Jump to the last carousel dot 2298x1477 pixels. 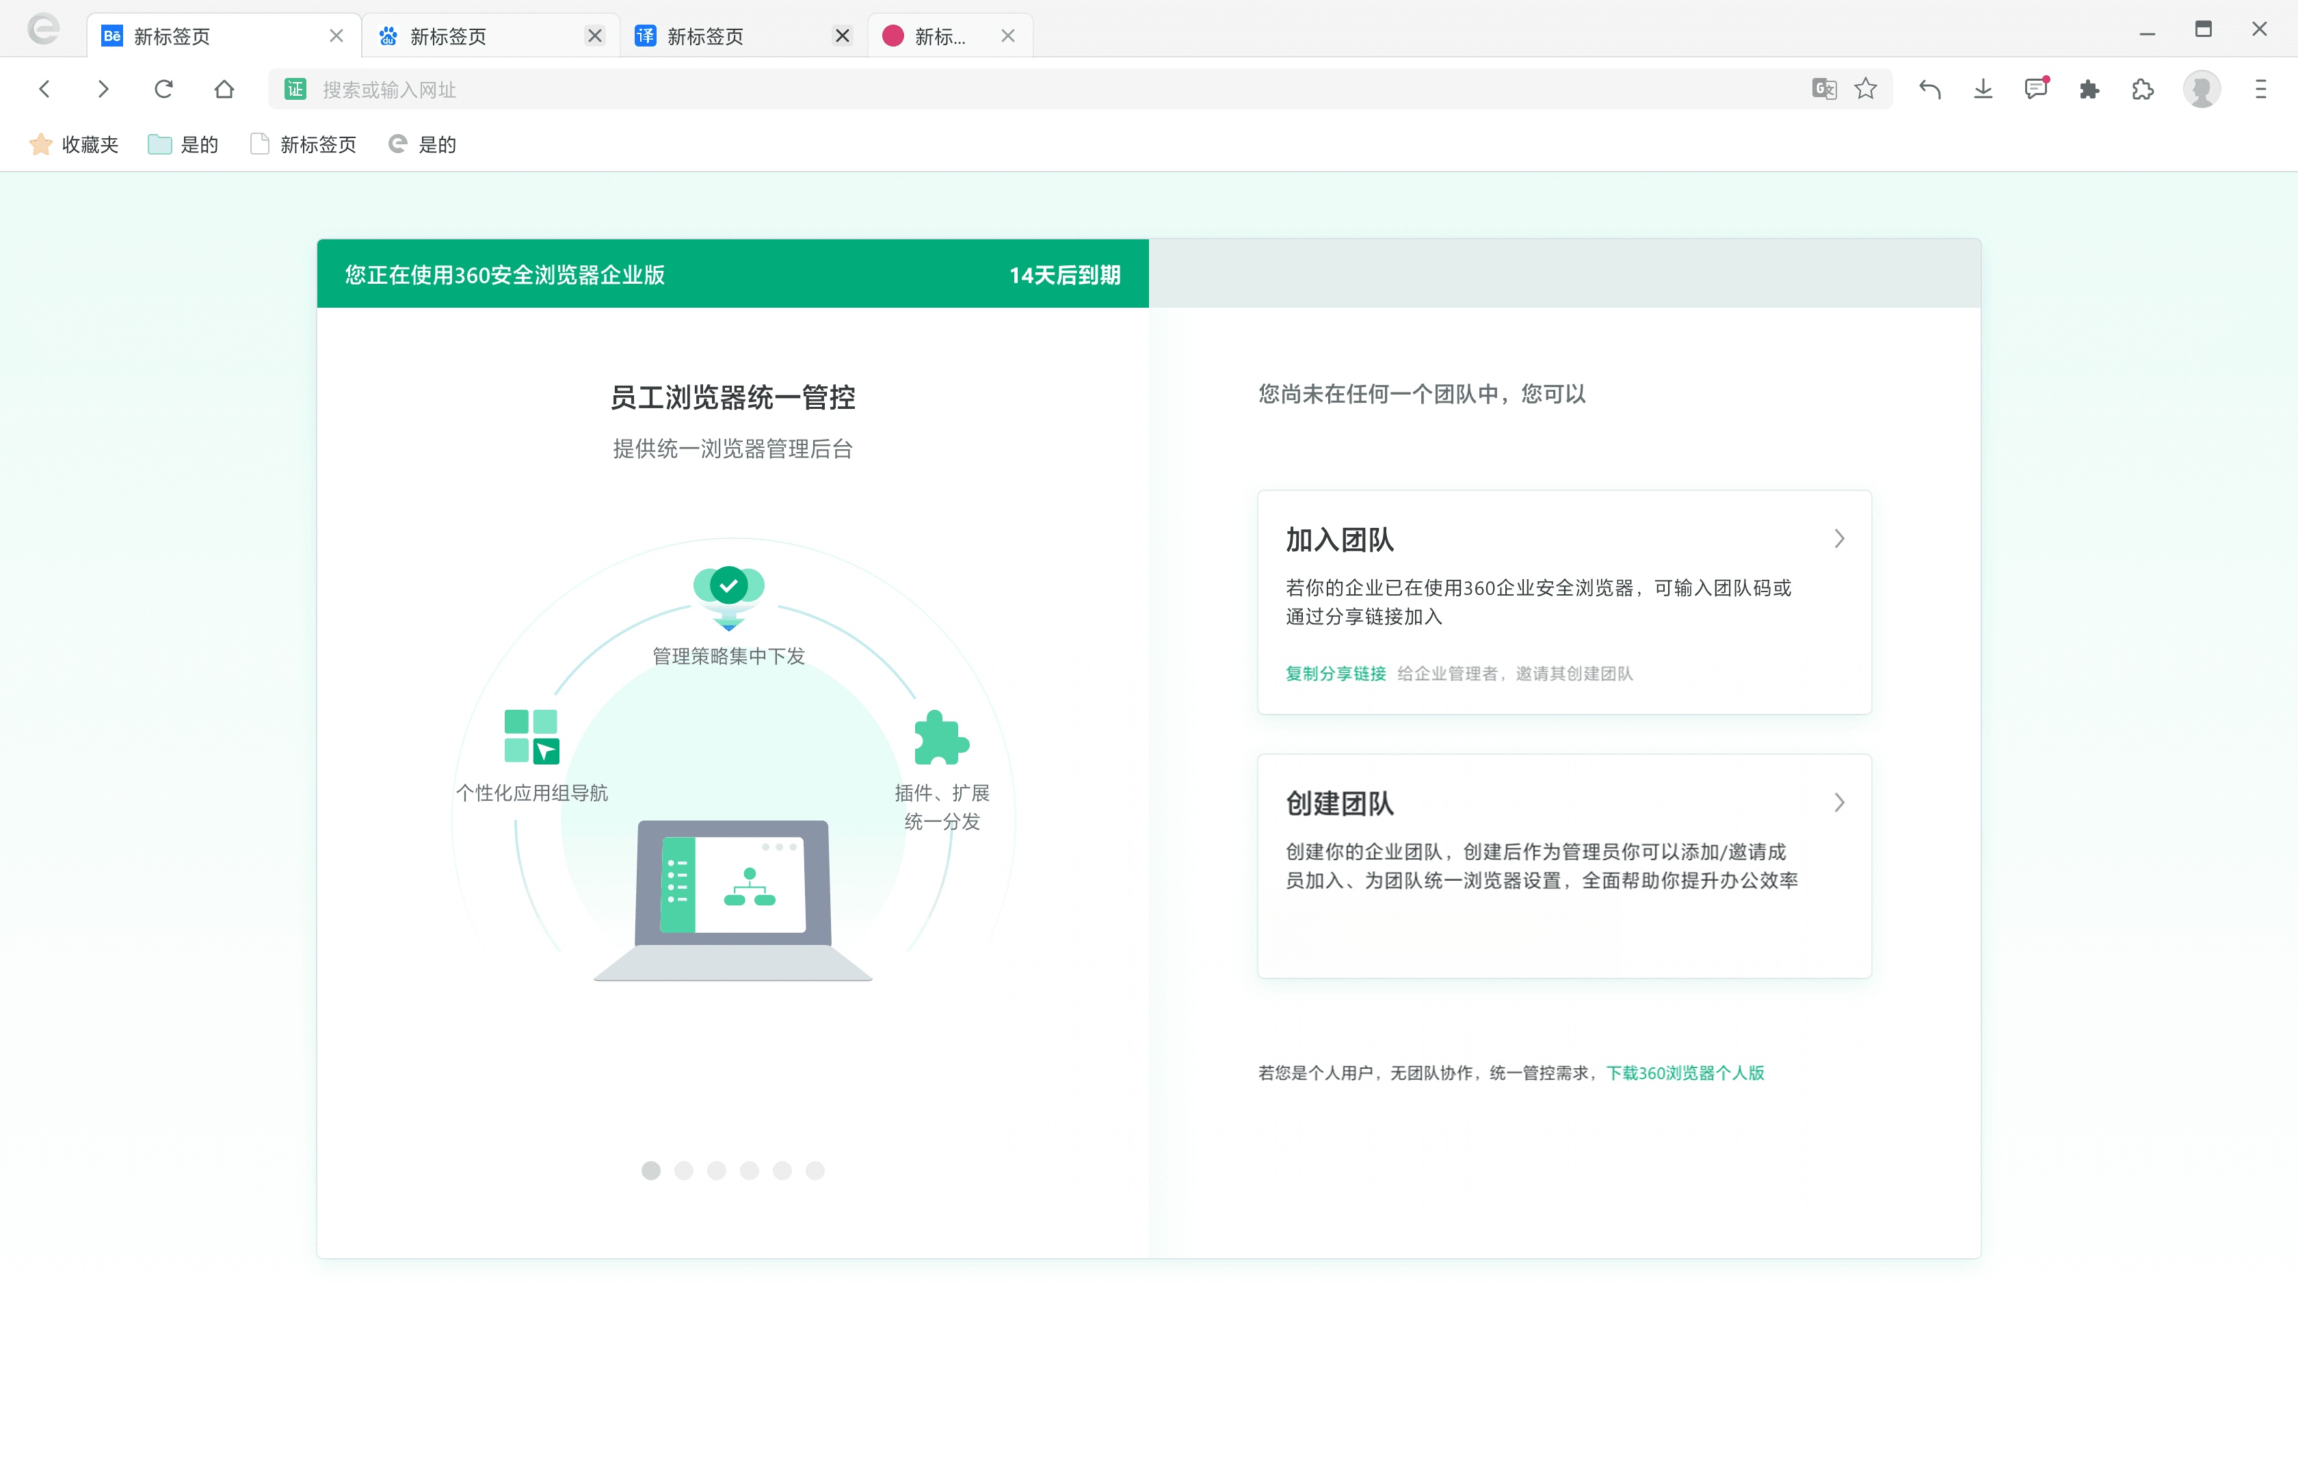[x=815, y=1170]
